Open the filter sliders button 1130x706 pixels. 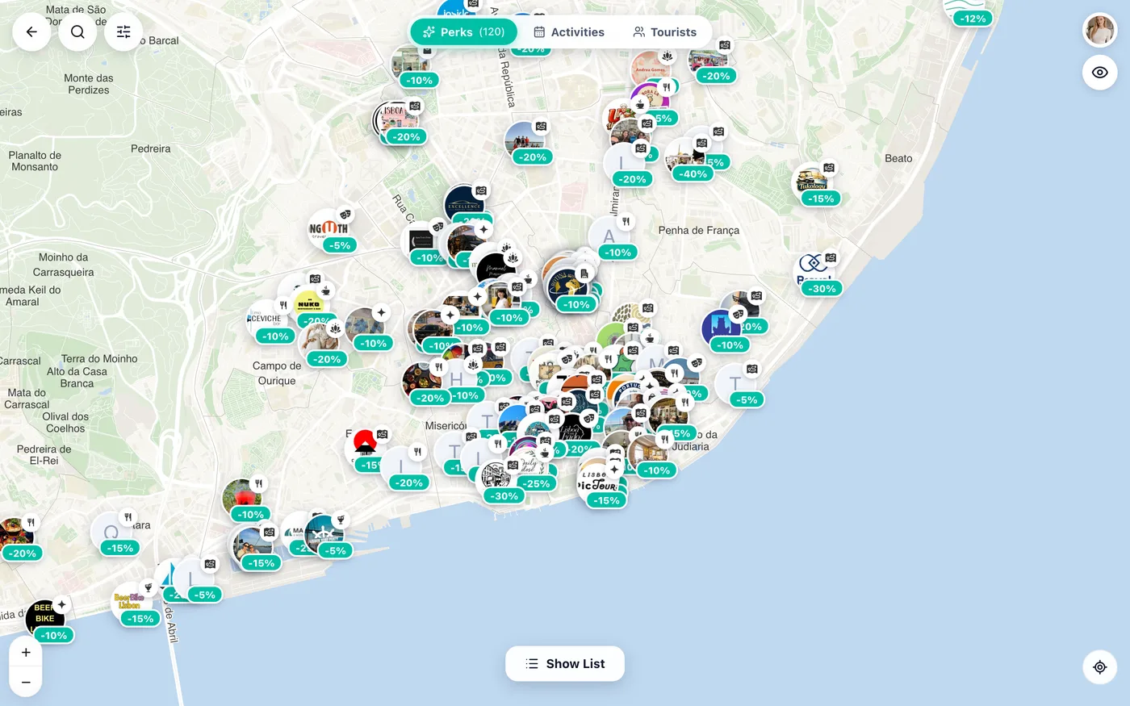point(123,32)
